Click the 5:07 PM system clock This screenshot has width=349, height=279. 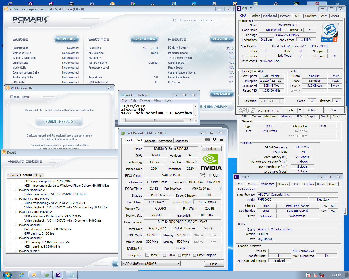tap(335, 275)
